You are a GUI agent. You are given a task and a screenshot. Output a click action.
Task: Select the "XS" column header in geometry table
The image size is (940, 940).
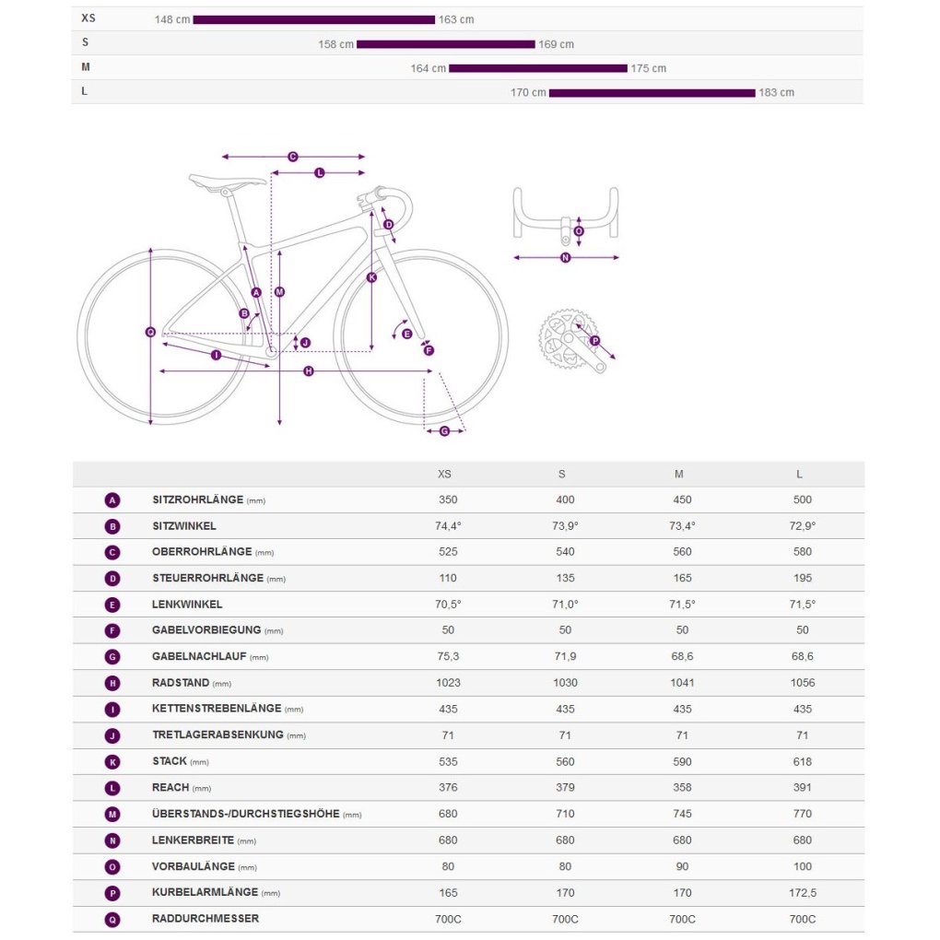444,474
